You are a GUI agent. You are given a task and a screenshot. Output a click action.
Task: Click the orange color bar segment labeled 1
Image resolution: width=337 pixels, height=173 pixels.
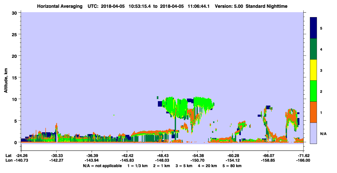313,112
